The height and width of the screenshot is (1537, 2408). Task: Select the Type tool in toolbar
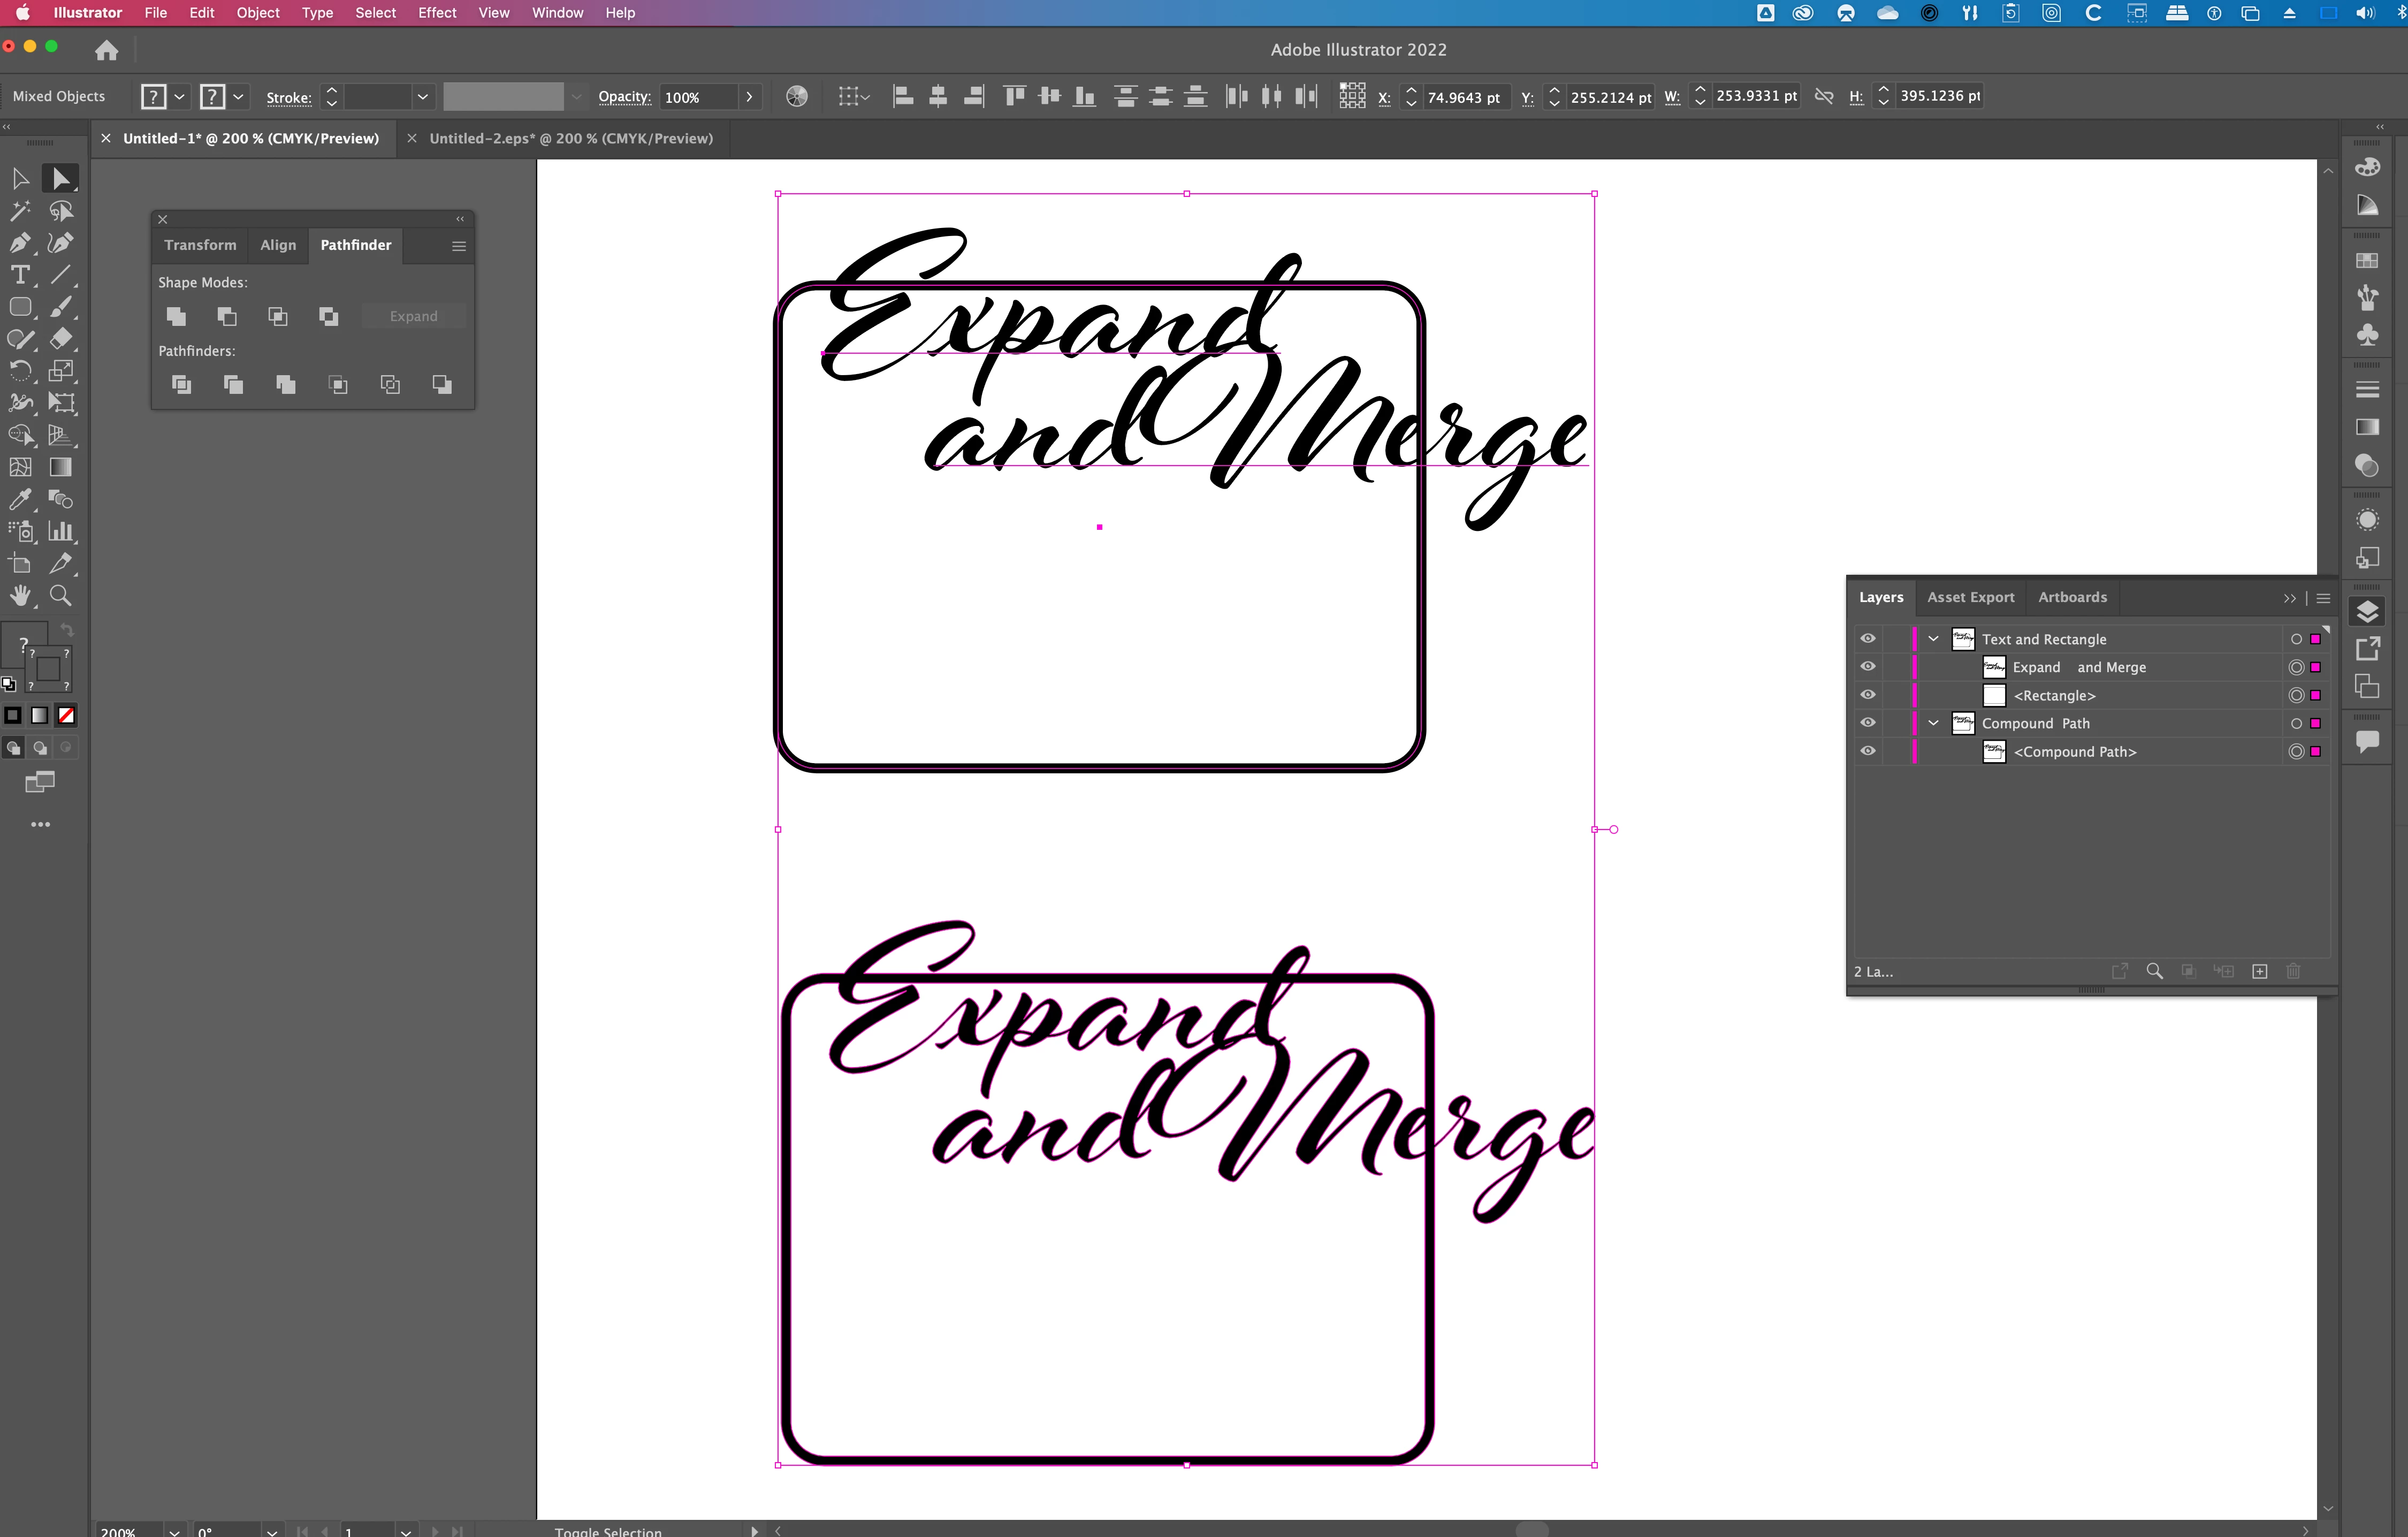pos(19,275)
